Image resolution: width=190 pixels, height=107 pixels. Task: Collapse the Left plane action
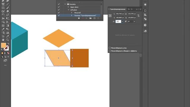69,10
